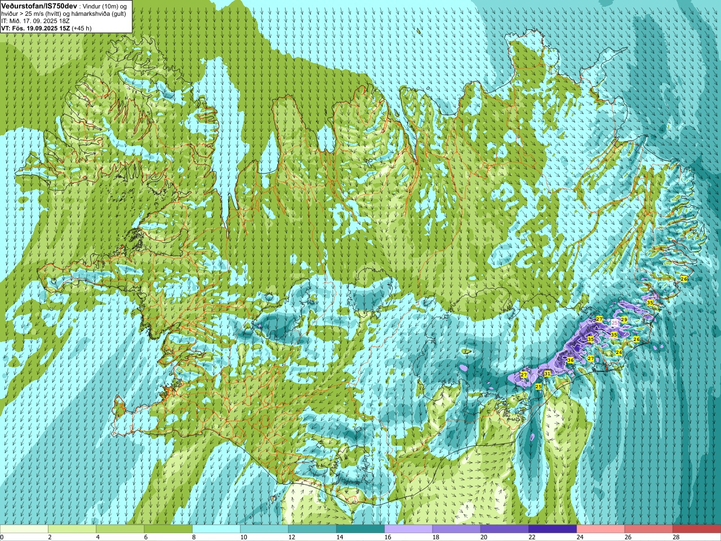Screen dimensions: 721x541
Task: Click the legend scale number "18"
Action: point(436,537)
